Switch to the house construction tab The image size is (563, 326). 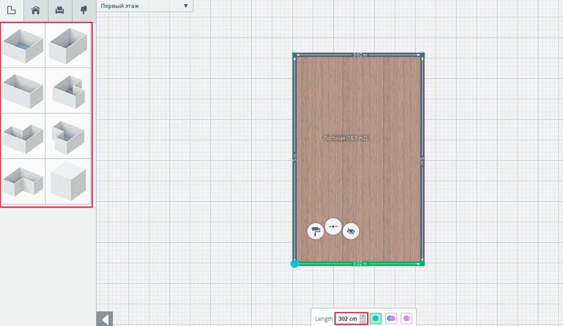coord(36,10)
